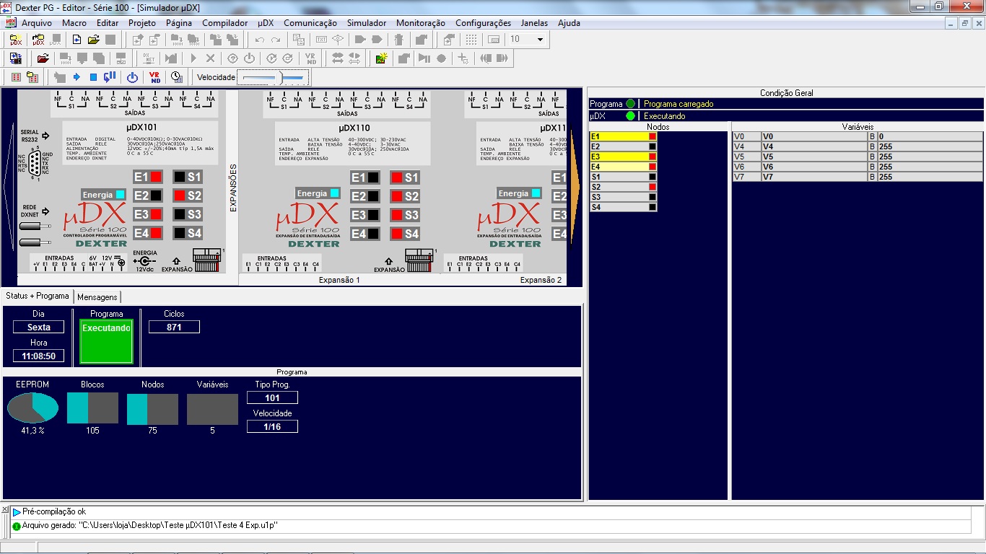Open an existing µDX project icon
The image size is (986, 554).
[38, 40]
